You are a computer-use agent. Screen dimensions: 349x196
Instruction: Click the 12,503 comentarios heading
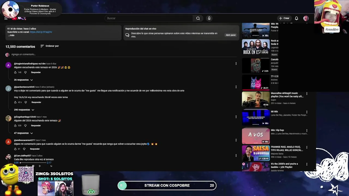(20, 47)
